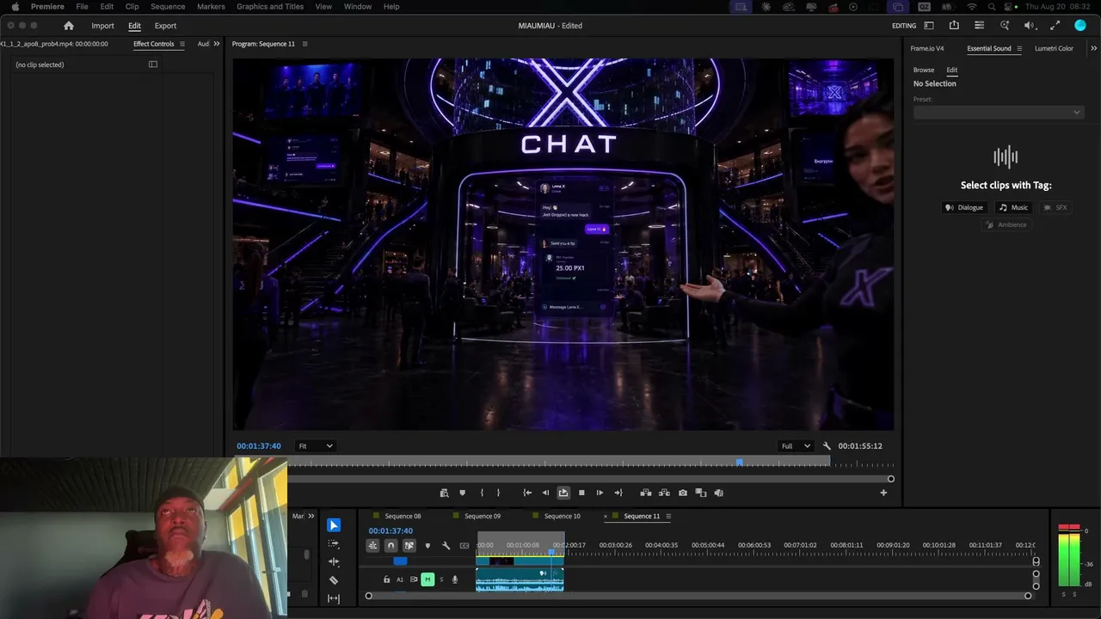Viewport: 1101px width, 619px height.
Task: Open Program monitor settings wrench
Action: pos(827,446)
